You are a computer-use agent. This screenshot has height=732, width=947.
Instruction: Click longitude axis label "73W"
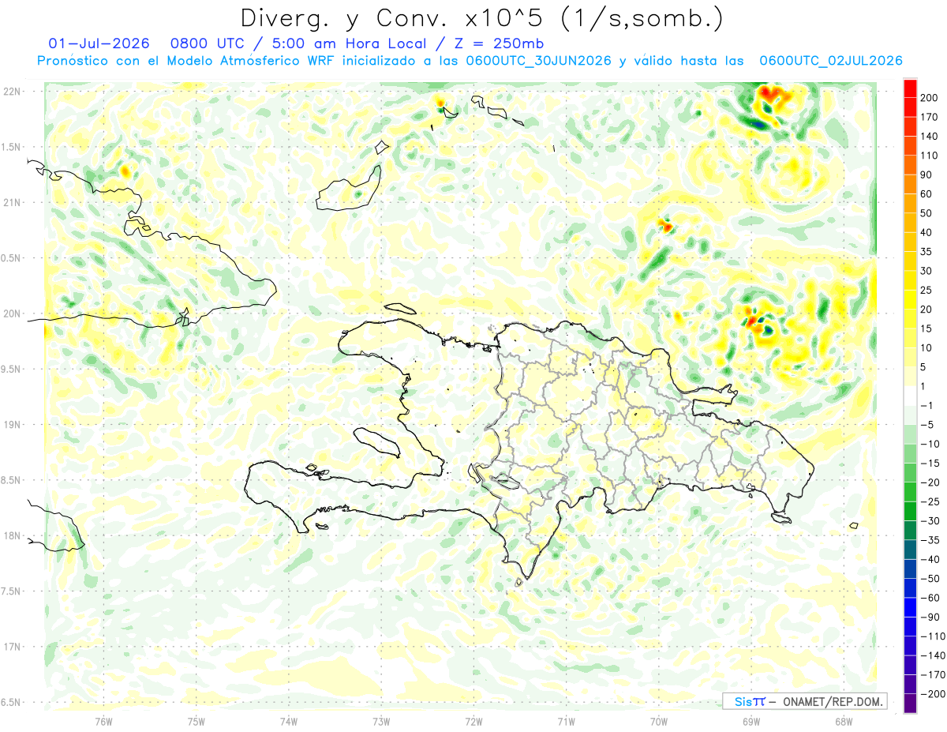381,721
